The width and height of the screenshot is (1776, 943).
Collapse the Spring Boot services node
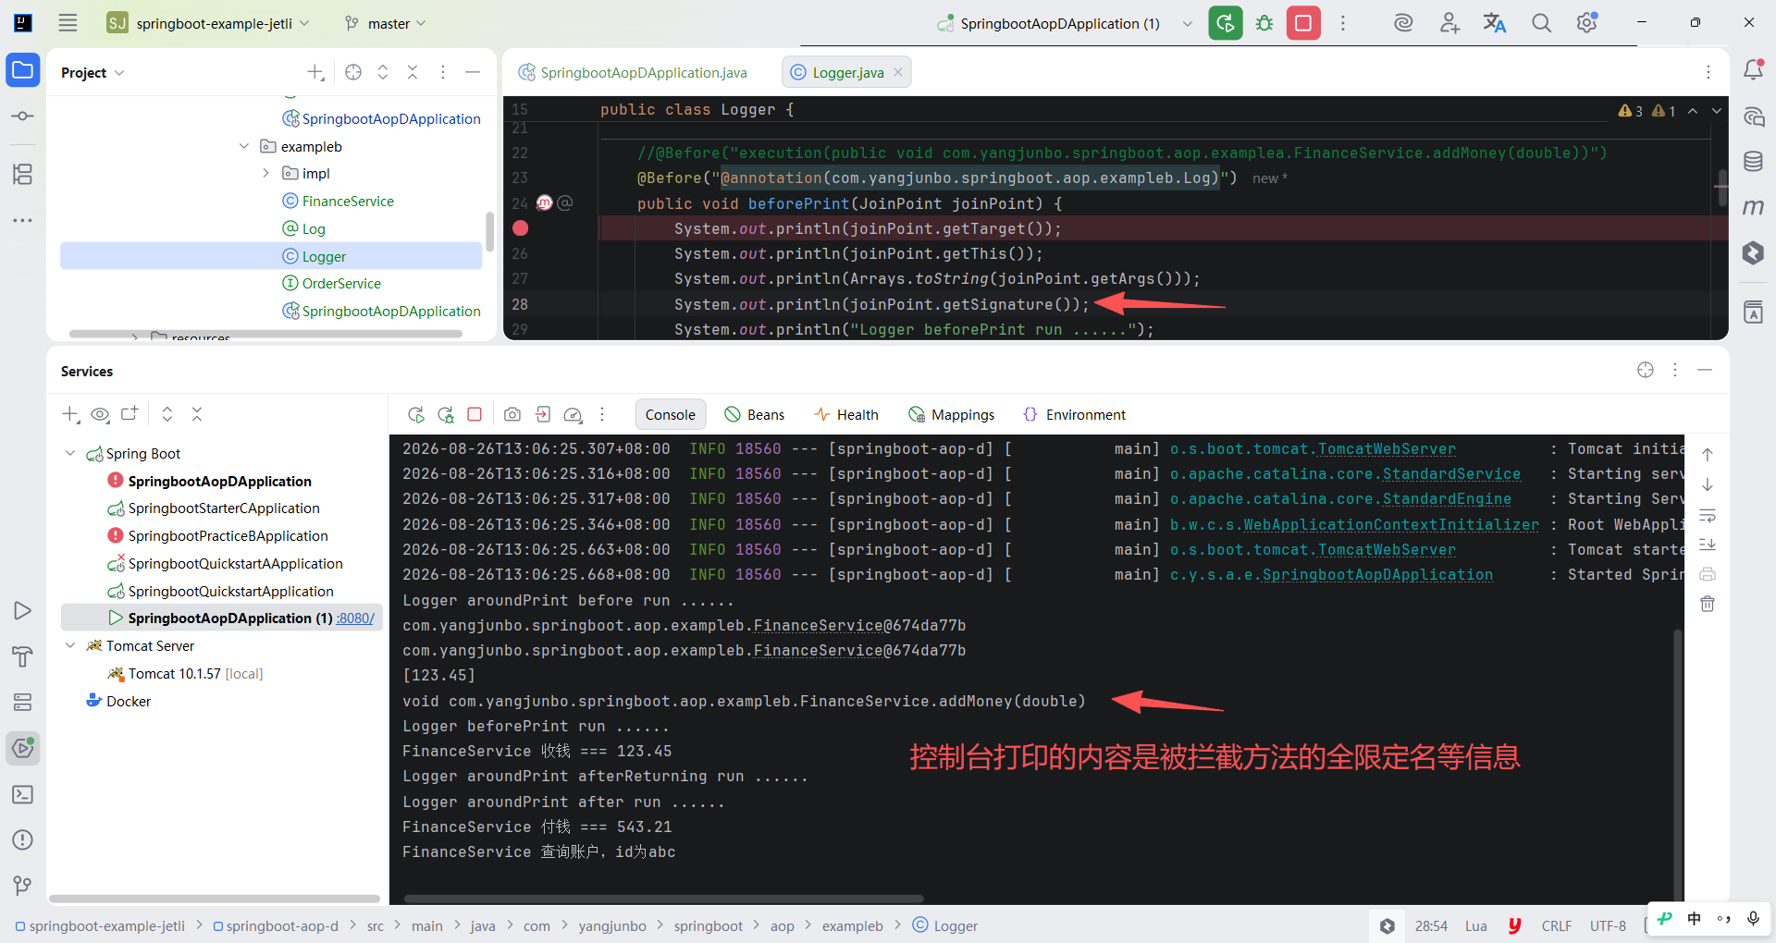pyautogui.click(x=70, y=453)
